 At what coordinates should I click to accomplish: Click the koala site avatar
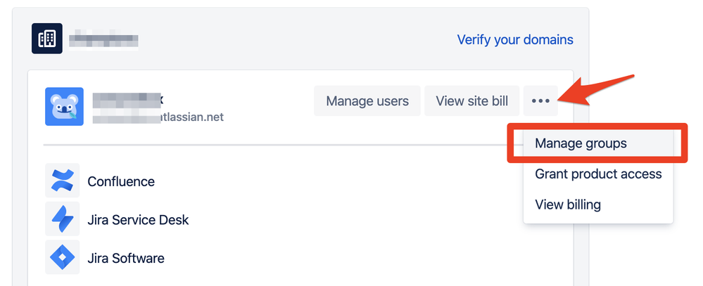coord(64,106)
